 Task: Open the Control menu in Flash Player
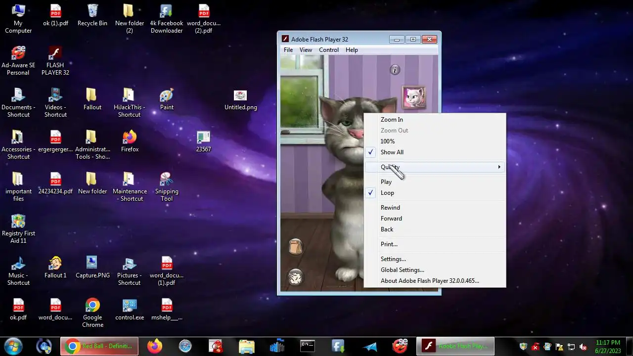(329, 50)
